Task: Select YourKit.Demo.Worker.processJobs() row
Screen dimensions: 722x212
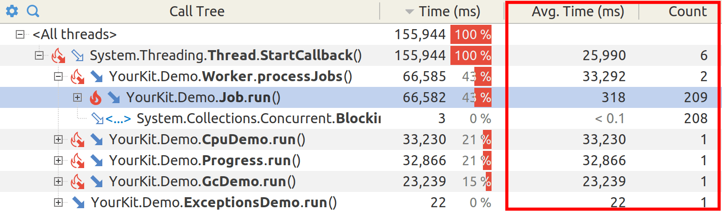Action: click(361, 76)
